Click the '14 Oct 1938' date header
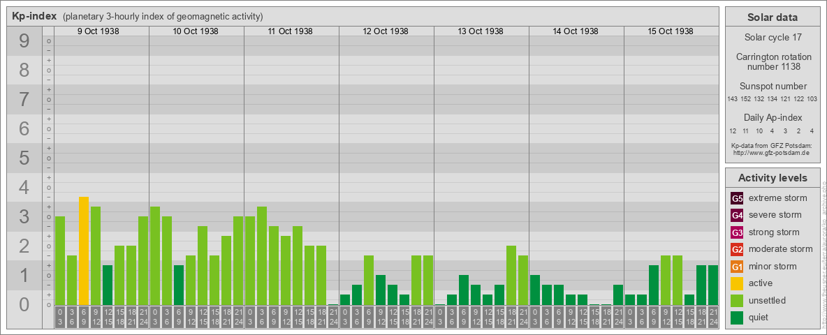Screen dimensions: 827x335 coord(576,31)
